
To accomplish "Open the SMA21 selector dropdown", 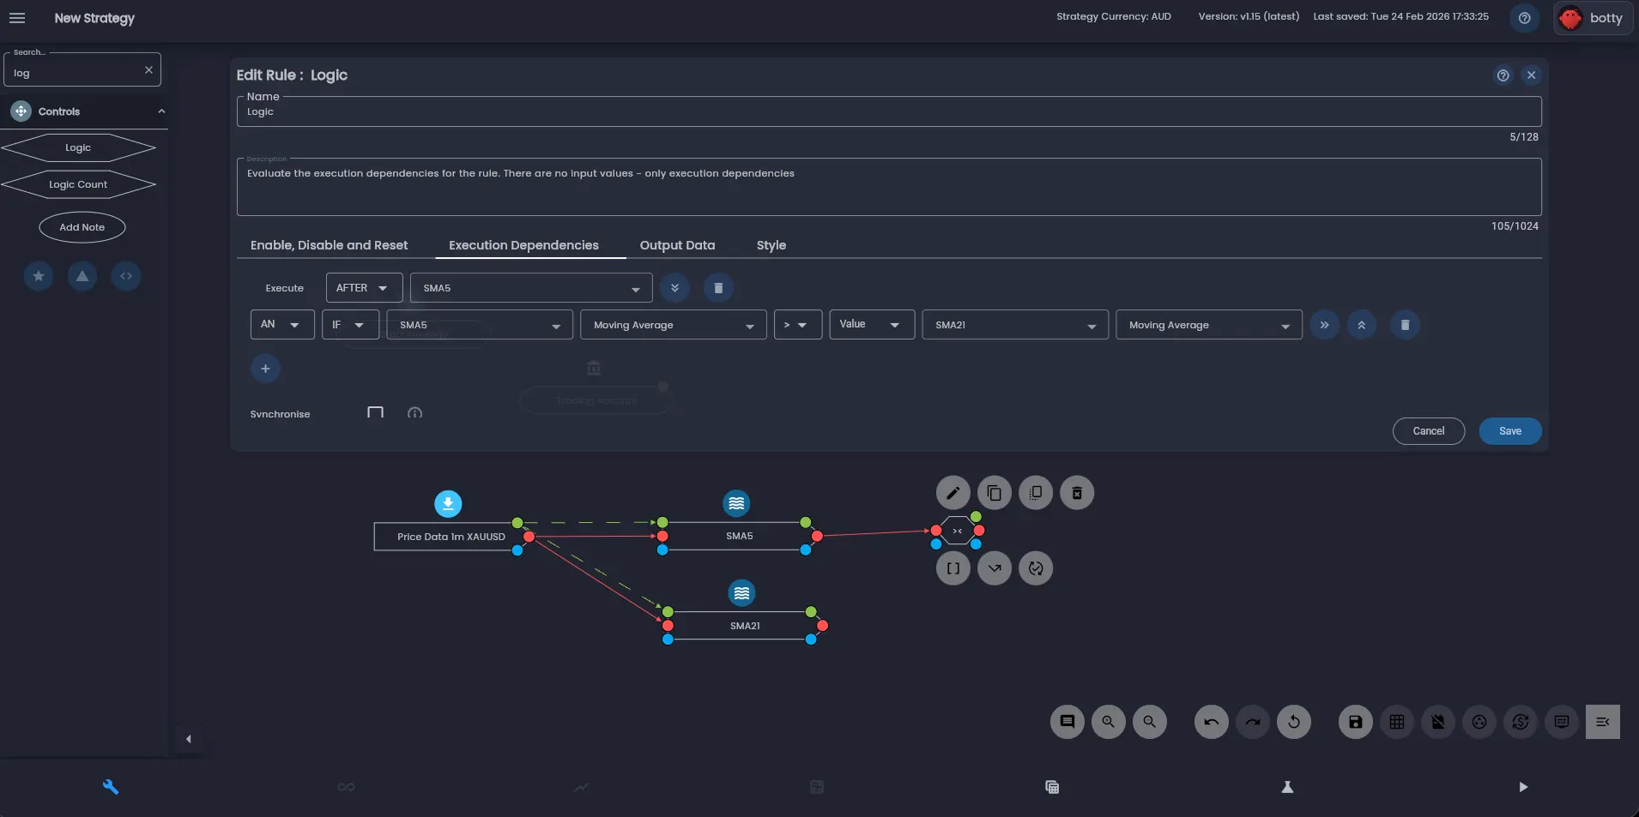I will [x=1013, y=325].
